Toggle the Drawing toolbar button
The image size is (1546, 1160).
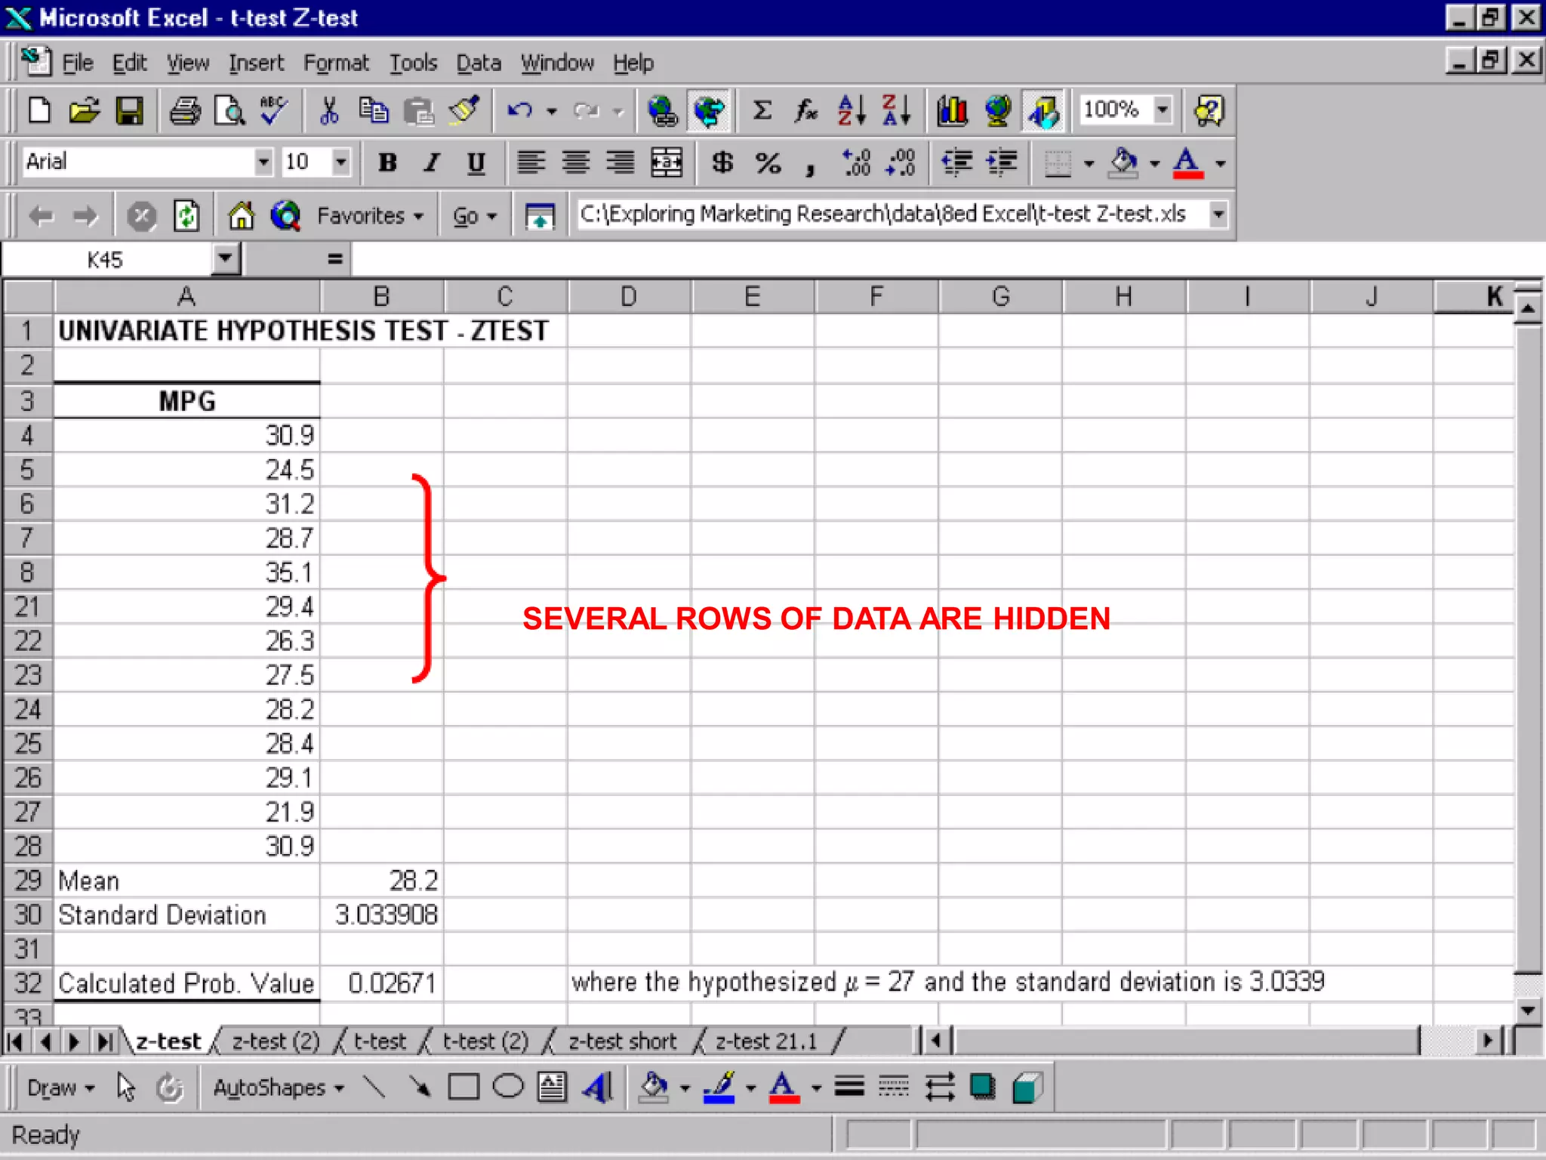[1043, 111]
